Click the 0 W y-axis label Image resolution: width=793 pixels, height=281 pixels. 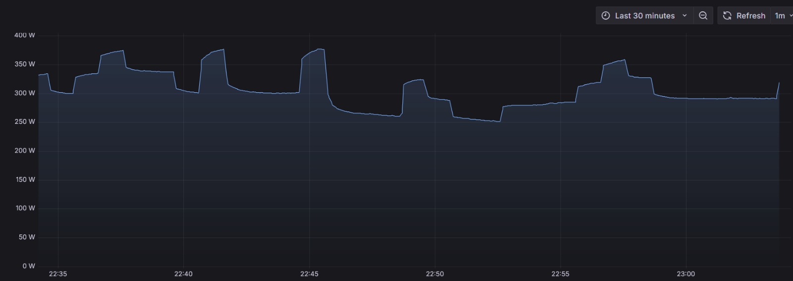coord(29,266)
